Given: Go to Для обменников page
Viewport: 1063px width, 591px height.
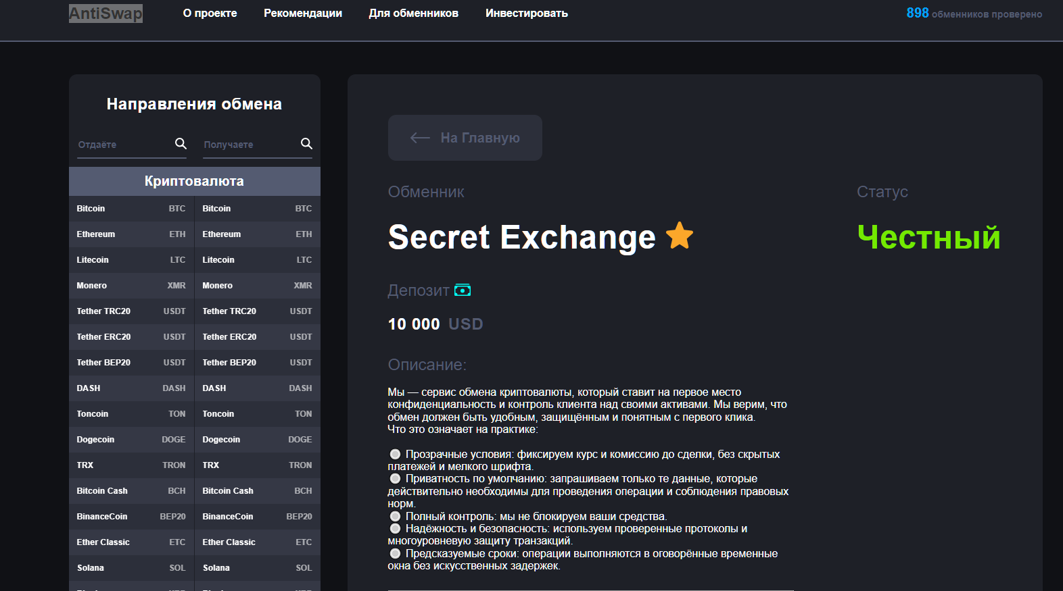Looking at the screenshot, I should [x=413, y=14].
